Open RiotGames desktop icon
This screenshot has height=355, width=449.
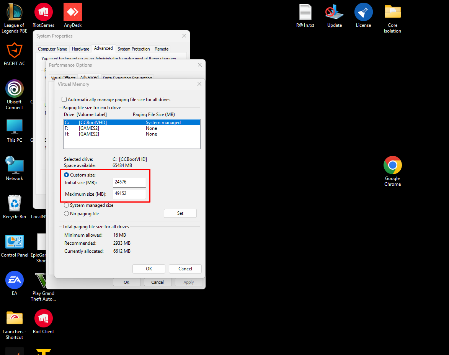click(x=43, y=15)
